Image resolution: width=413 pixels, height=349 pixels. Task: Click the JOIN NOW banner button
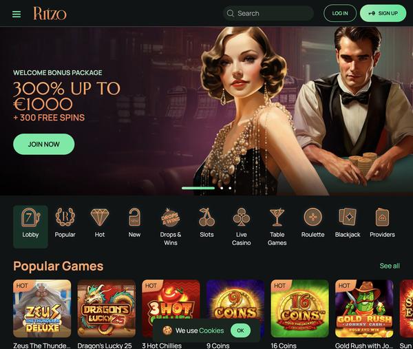[44, 144]
